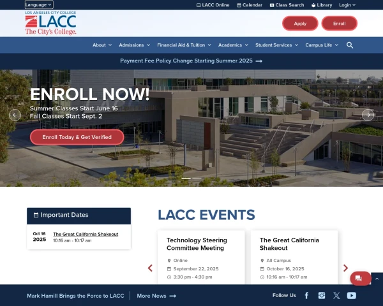Click the red Apply button
This screenshot has width=383, height=306.
pos(300,24)
